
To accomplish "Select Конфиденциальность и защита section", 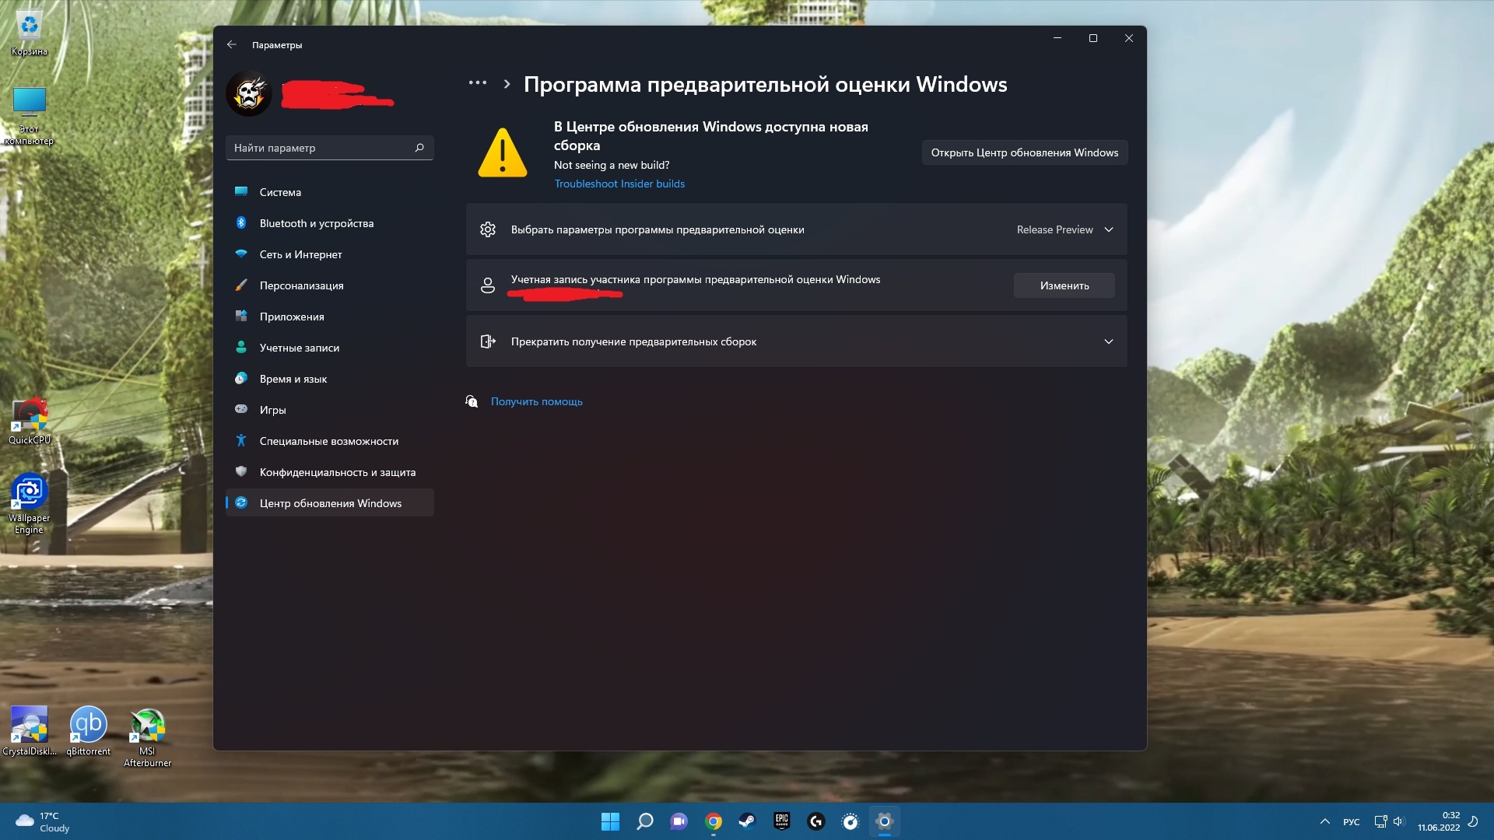I will (x=338, y=472).
